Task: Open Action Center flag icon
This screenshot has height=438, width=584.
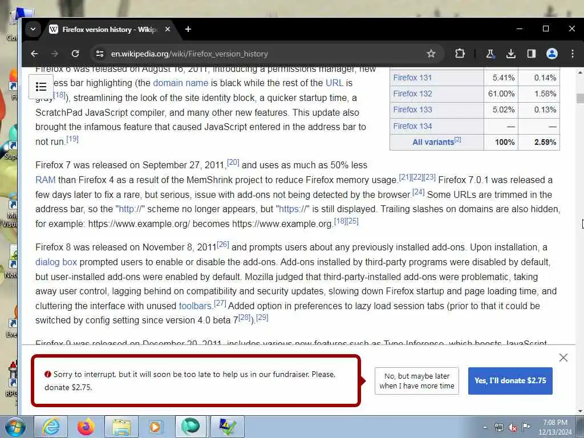Action: pos(526,427)
